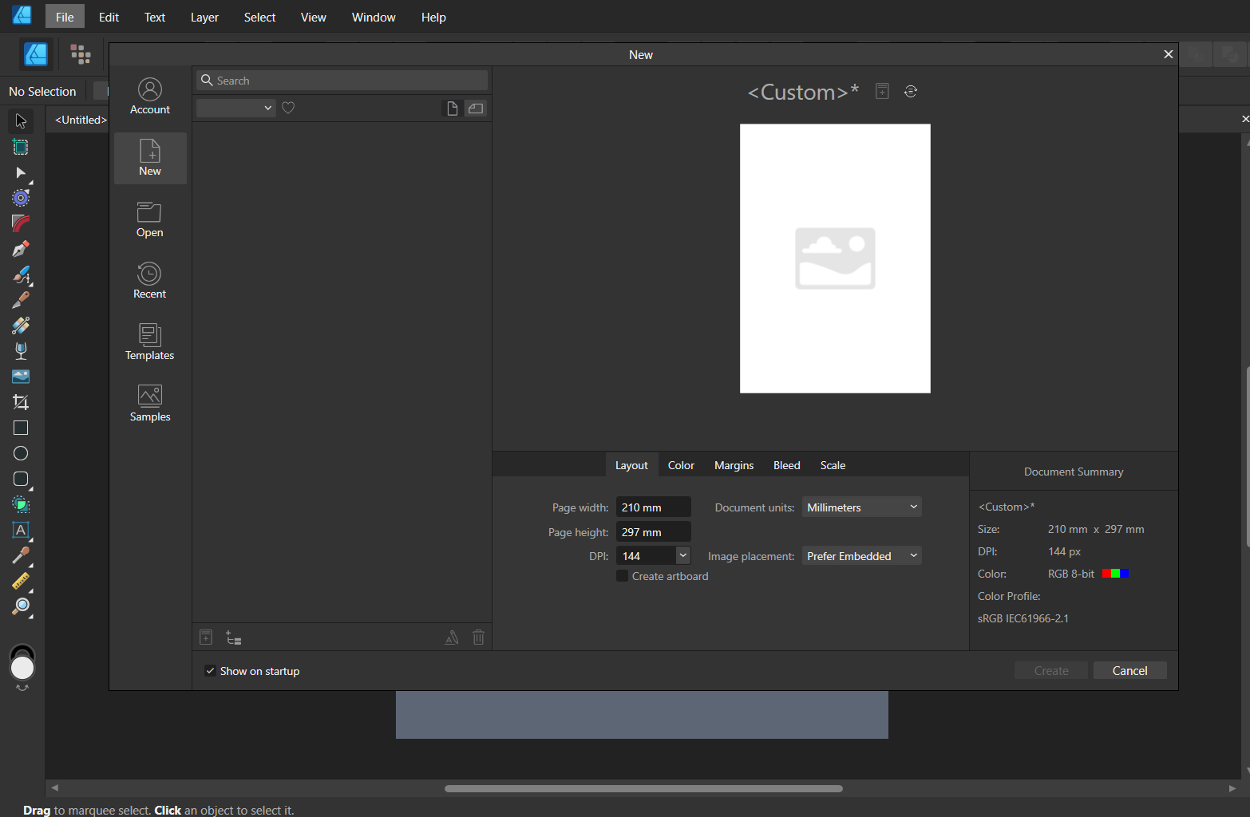
Task: Open the Samples section
Action: point(150,404)
